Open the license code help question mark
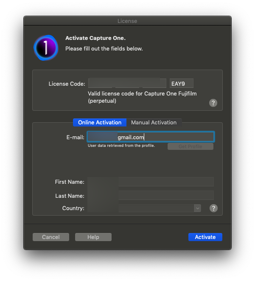Screen dimensions: 255x281 pyautogui.click(x=213, y=103)
